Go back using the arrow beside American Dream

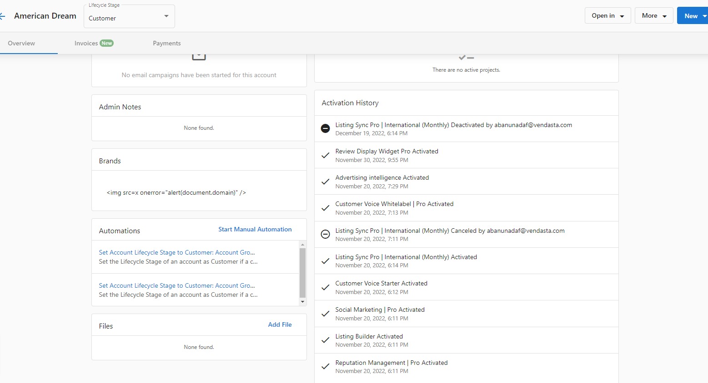coord(2,16)
